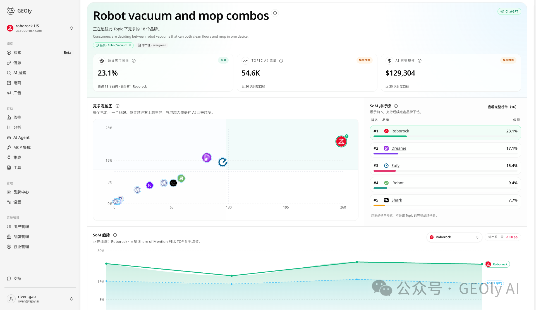Open the 品类 · Robot Vacuum tag link
The image size is (536, 310).
click(x=113, y=45)
